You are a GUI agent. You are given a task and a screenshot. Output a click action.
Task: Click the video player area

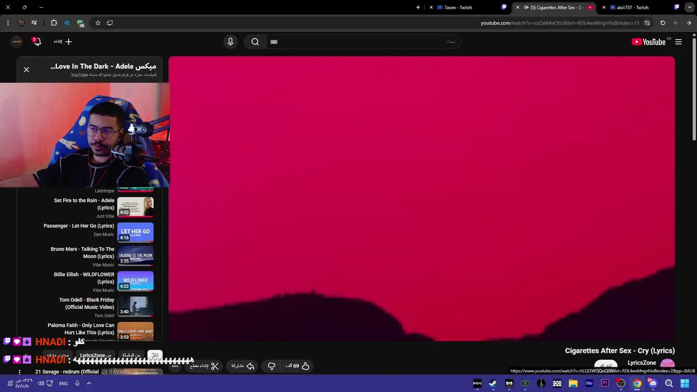click(421, 199)
